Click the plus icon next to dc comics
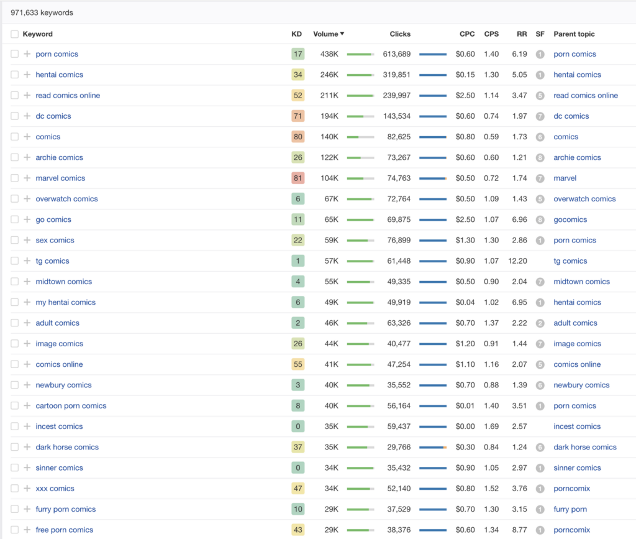Viewport: 636px width, 539px height. coord(27,116)
